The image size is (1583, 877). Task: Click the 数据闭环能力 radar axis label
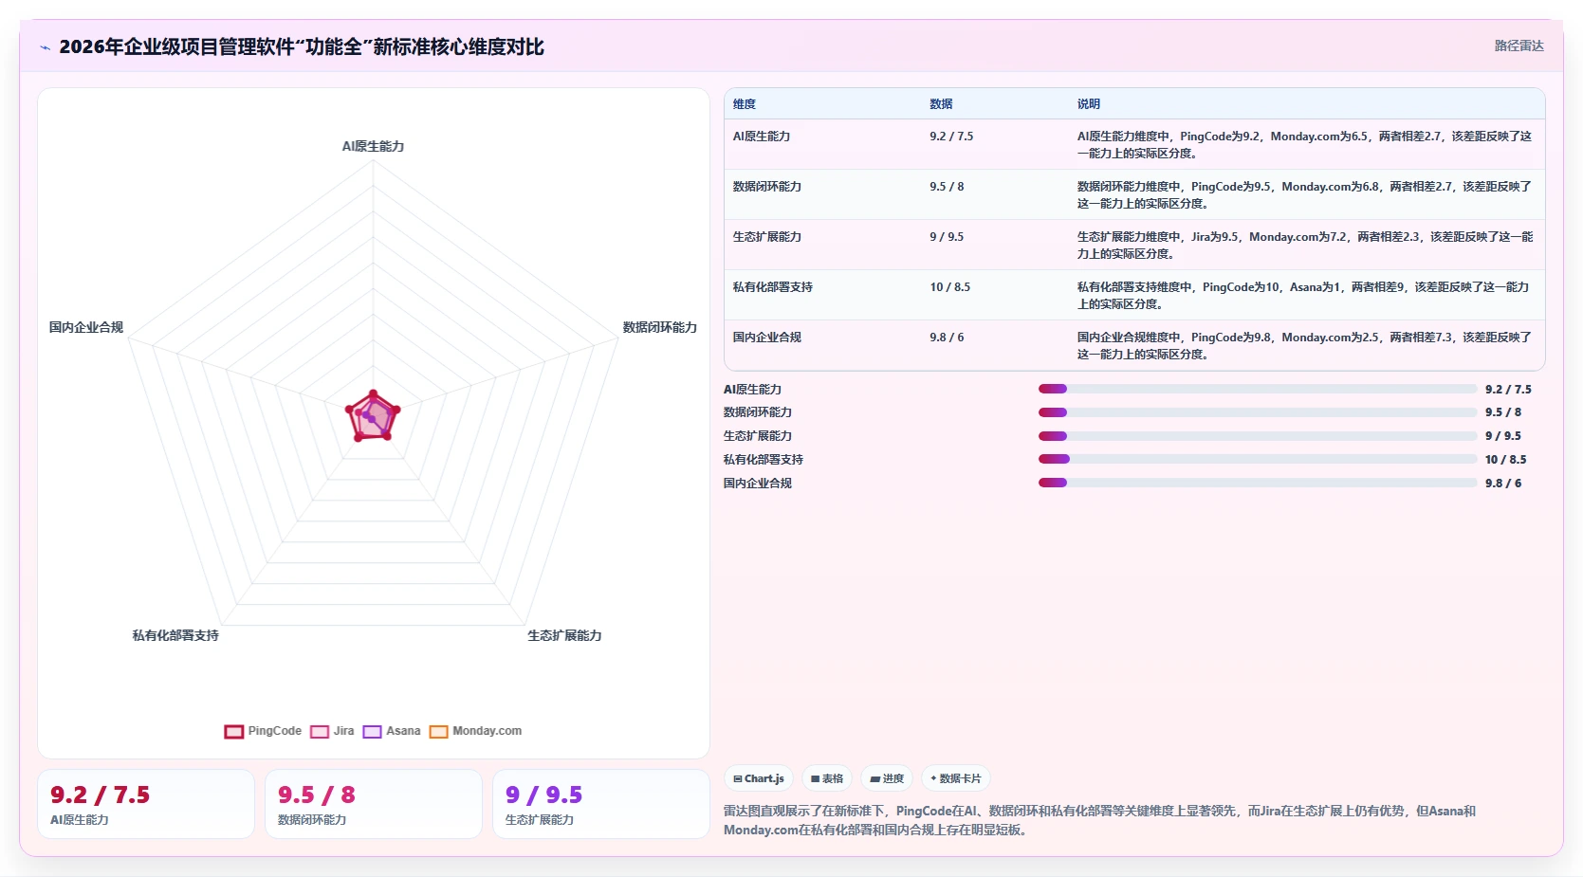click(x=659, y=327)
